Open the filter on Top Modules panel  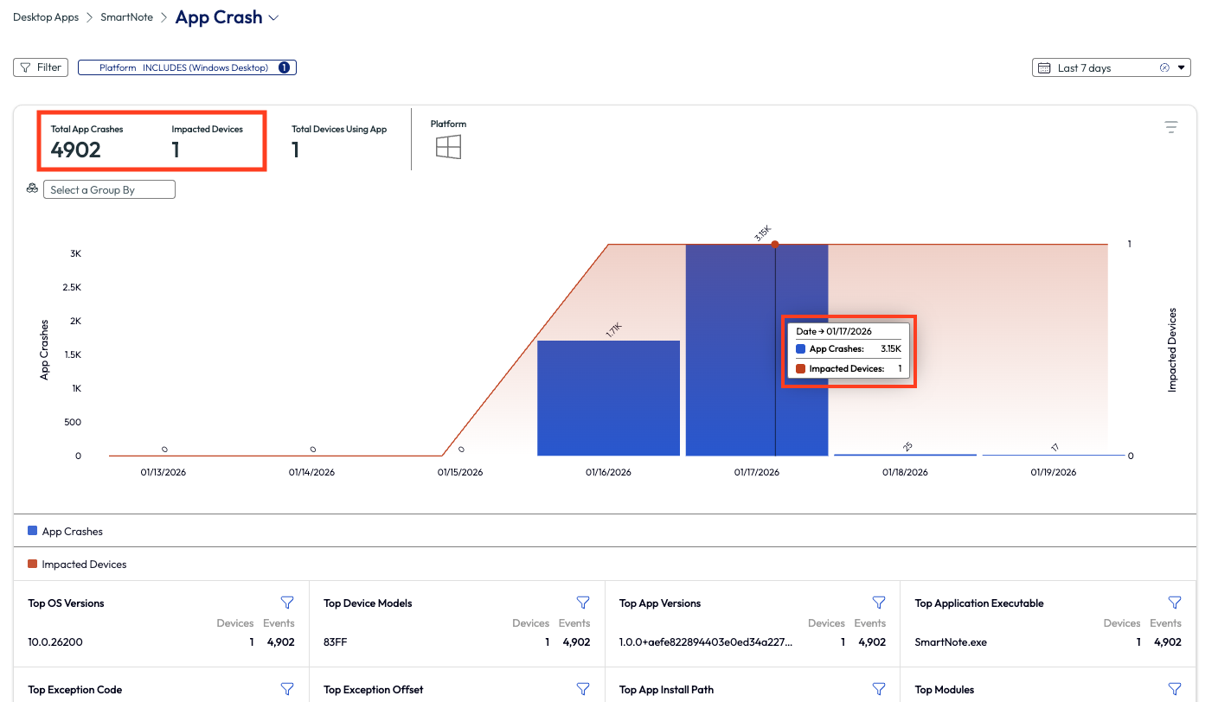(1174, 688)
